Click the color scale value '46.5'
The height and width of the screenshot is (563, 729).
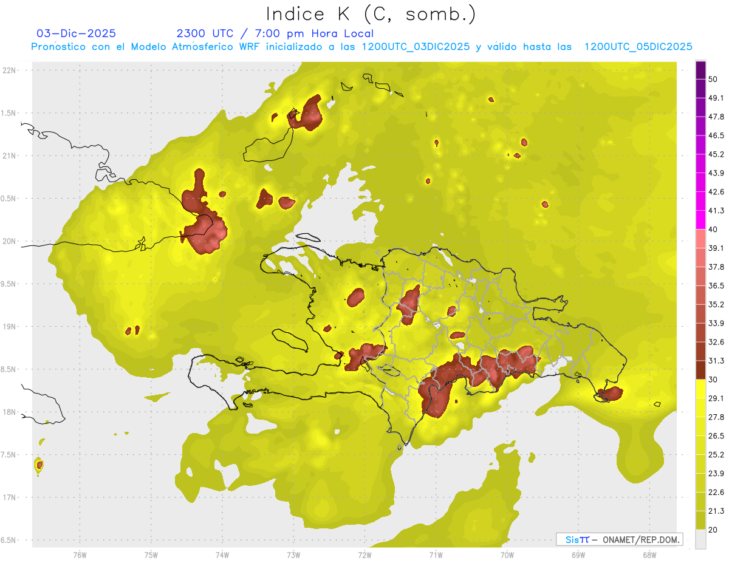pos(716,135)
